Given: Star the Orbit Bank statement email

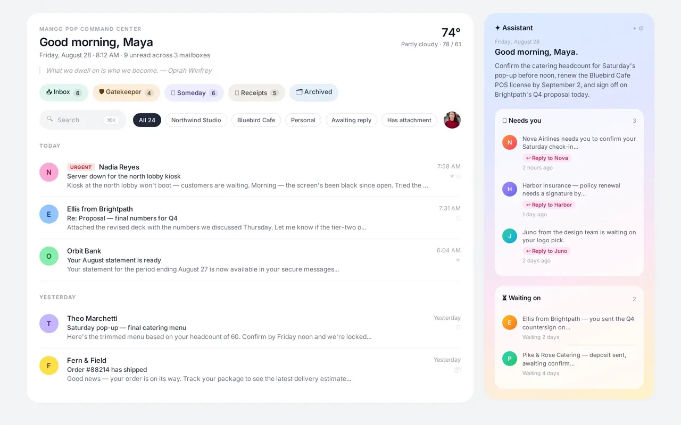Looking at the screenshot, I should [x=458, y=260].
